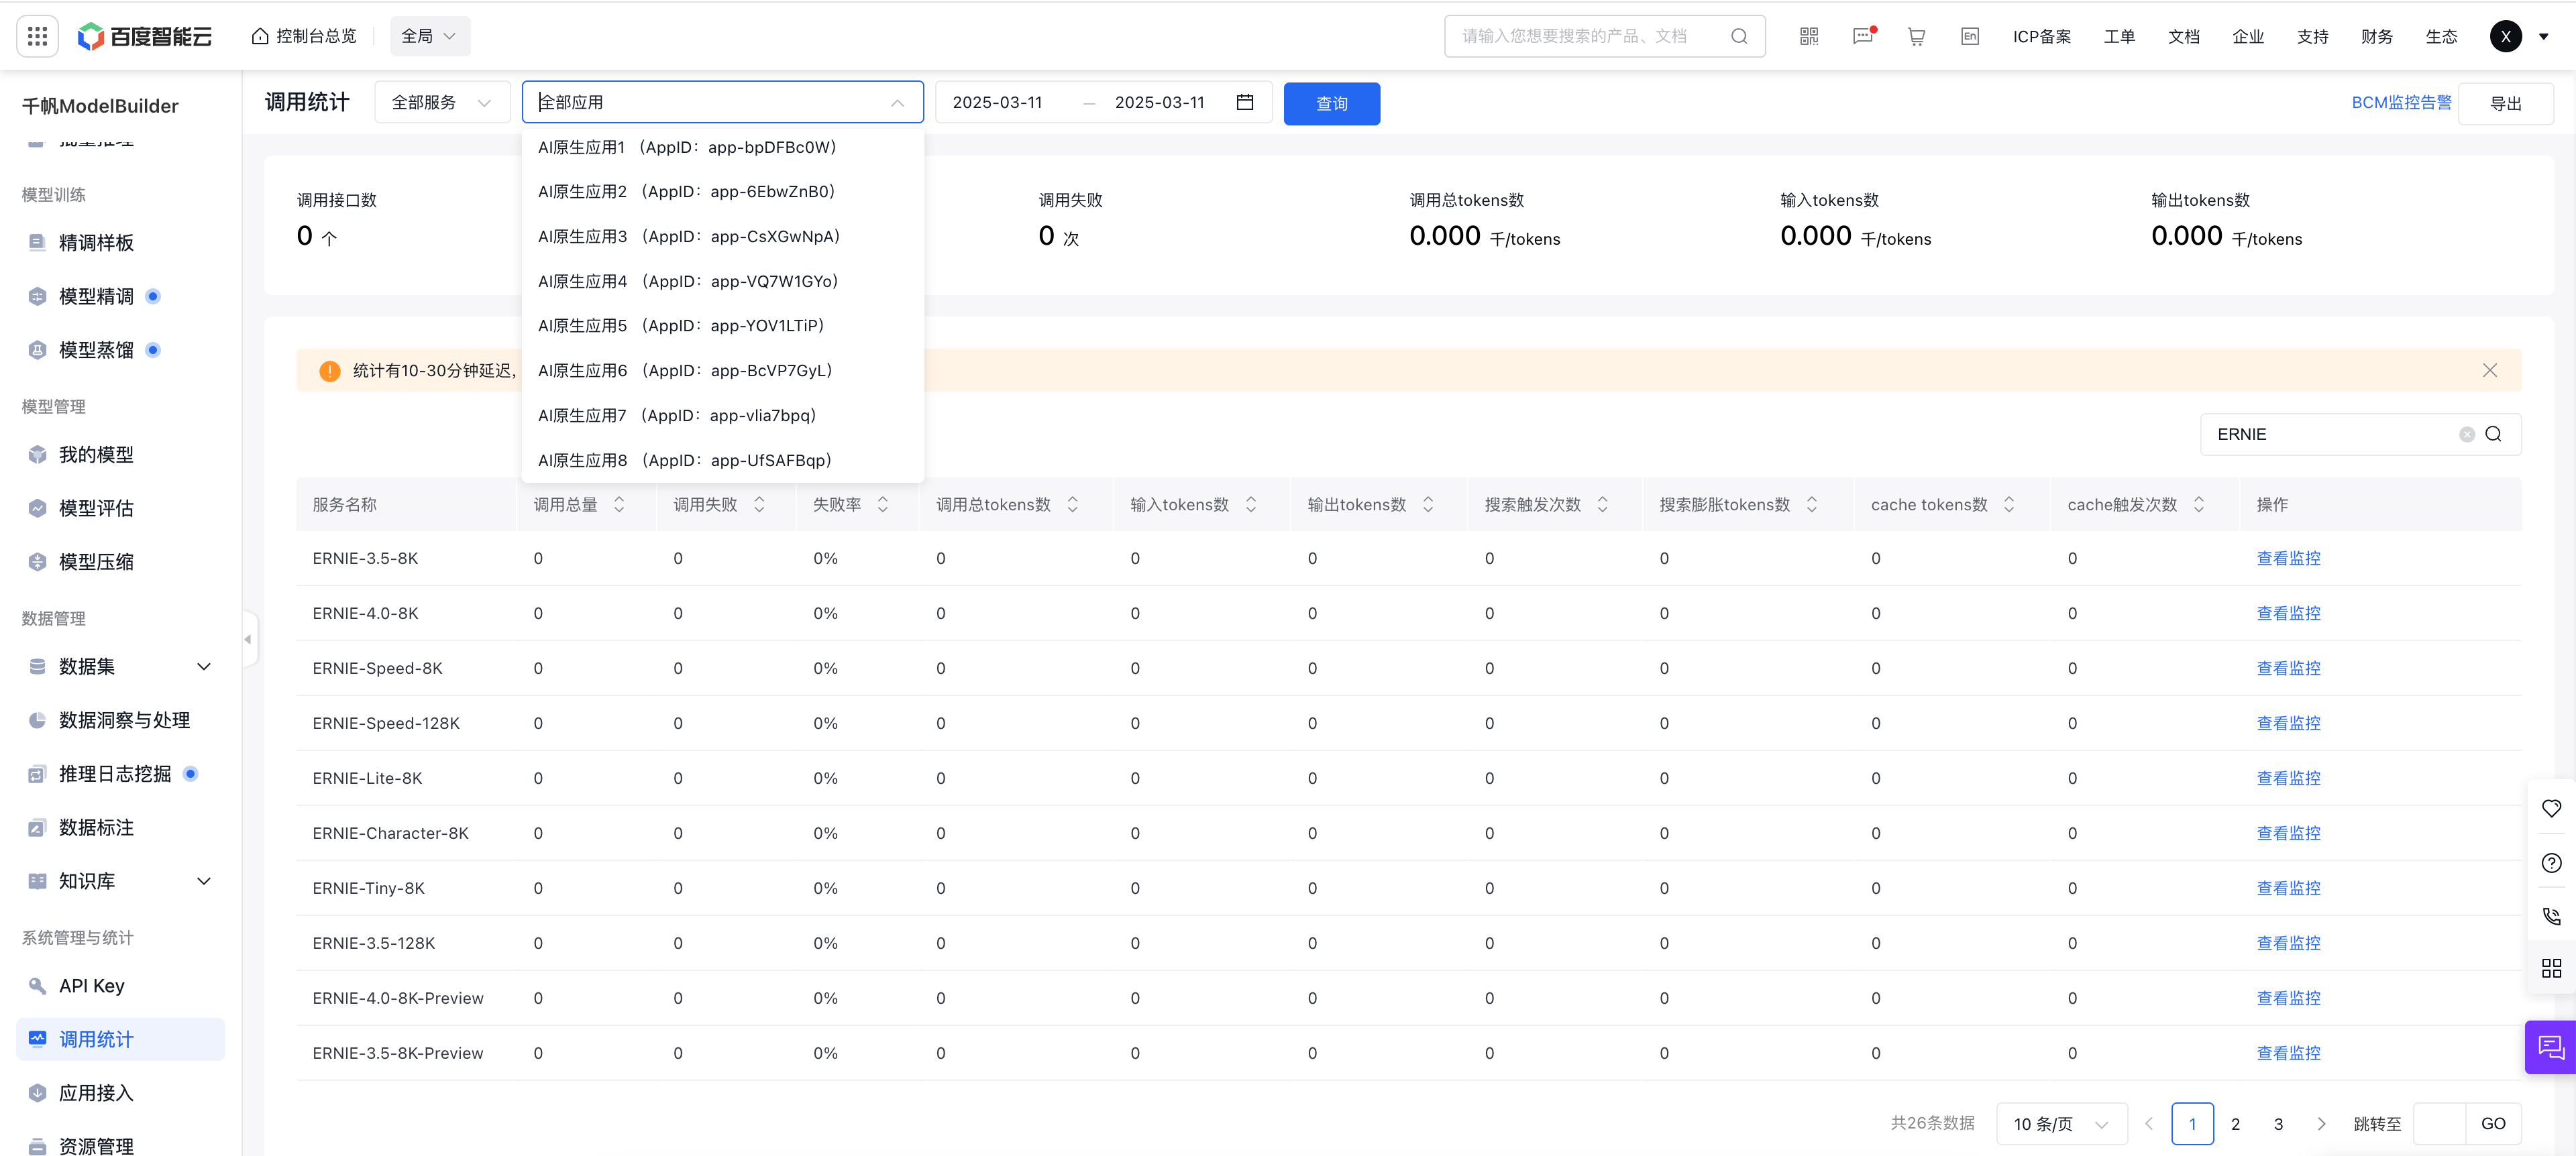Go to page 2
This screenshot has width=2576, height=1156.
click(2235, 1124)
